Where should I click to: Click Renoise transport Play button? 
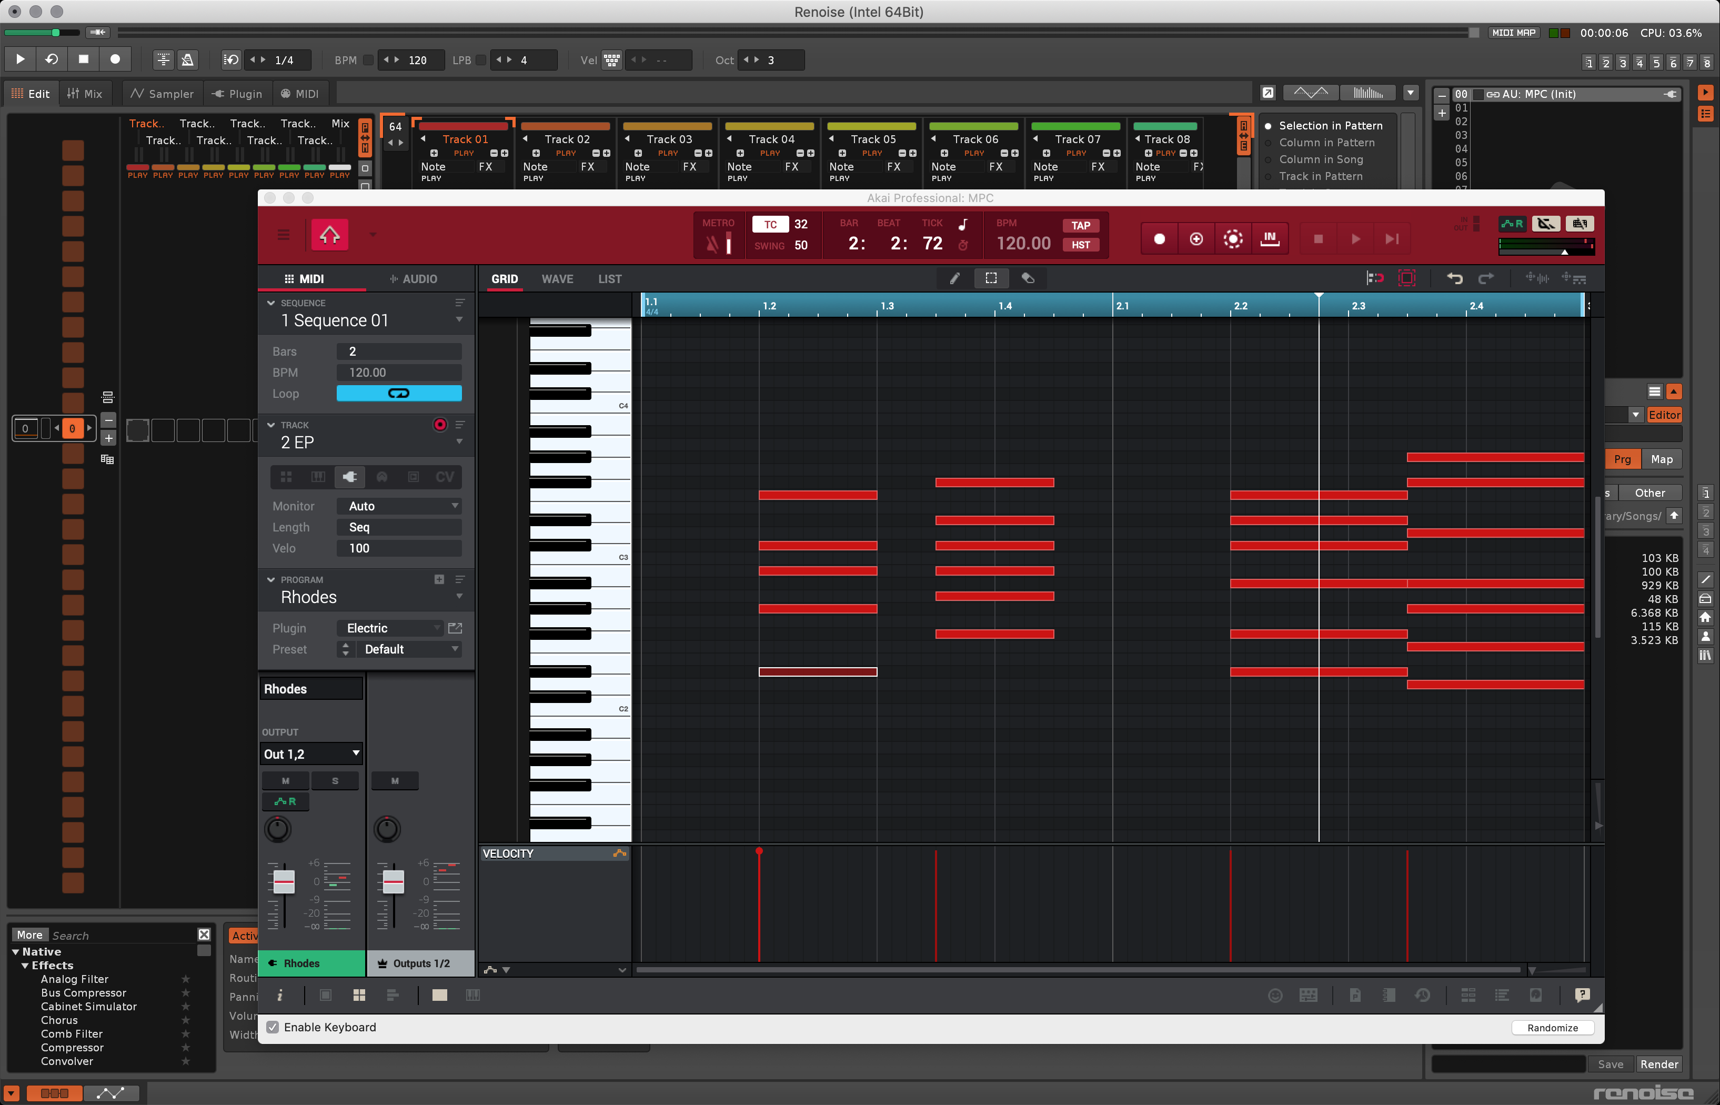pos(20,59)
